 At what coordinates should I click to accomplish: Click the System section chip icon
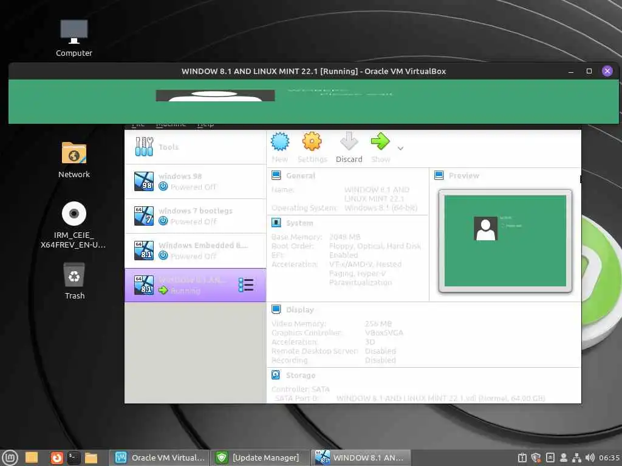[x=276, y=223]
